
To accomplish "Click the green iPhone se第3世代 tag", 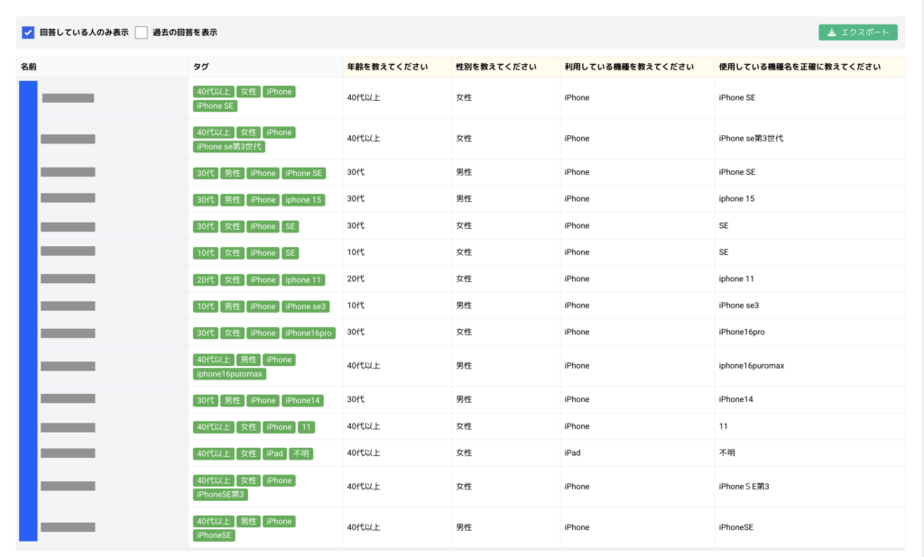I will click(229, 147).
